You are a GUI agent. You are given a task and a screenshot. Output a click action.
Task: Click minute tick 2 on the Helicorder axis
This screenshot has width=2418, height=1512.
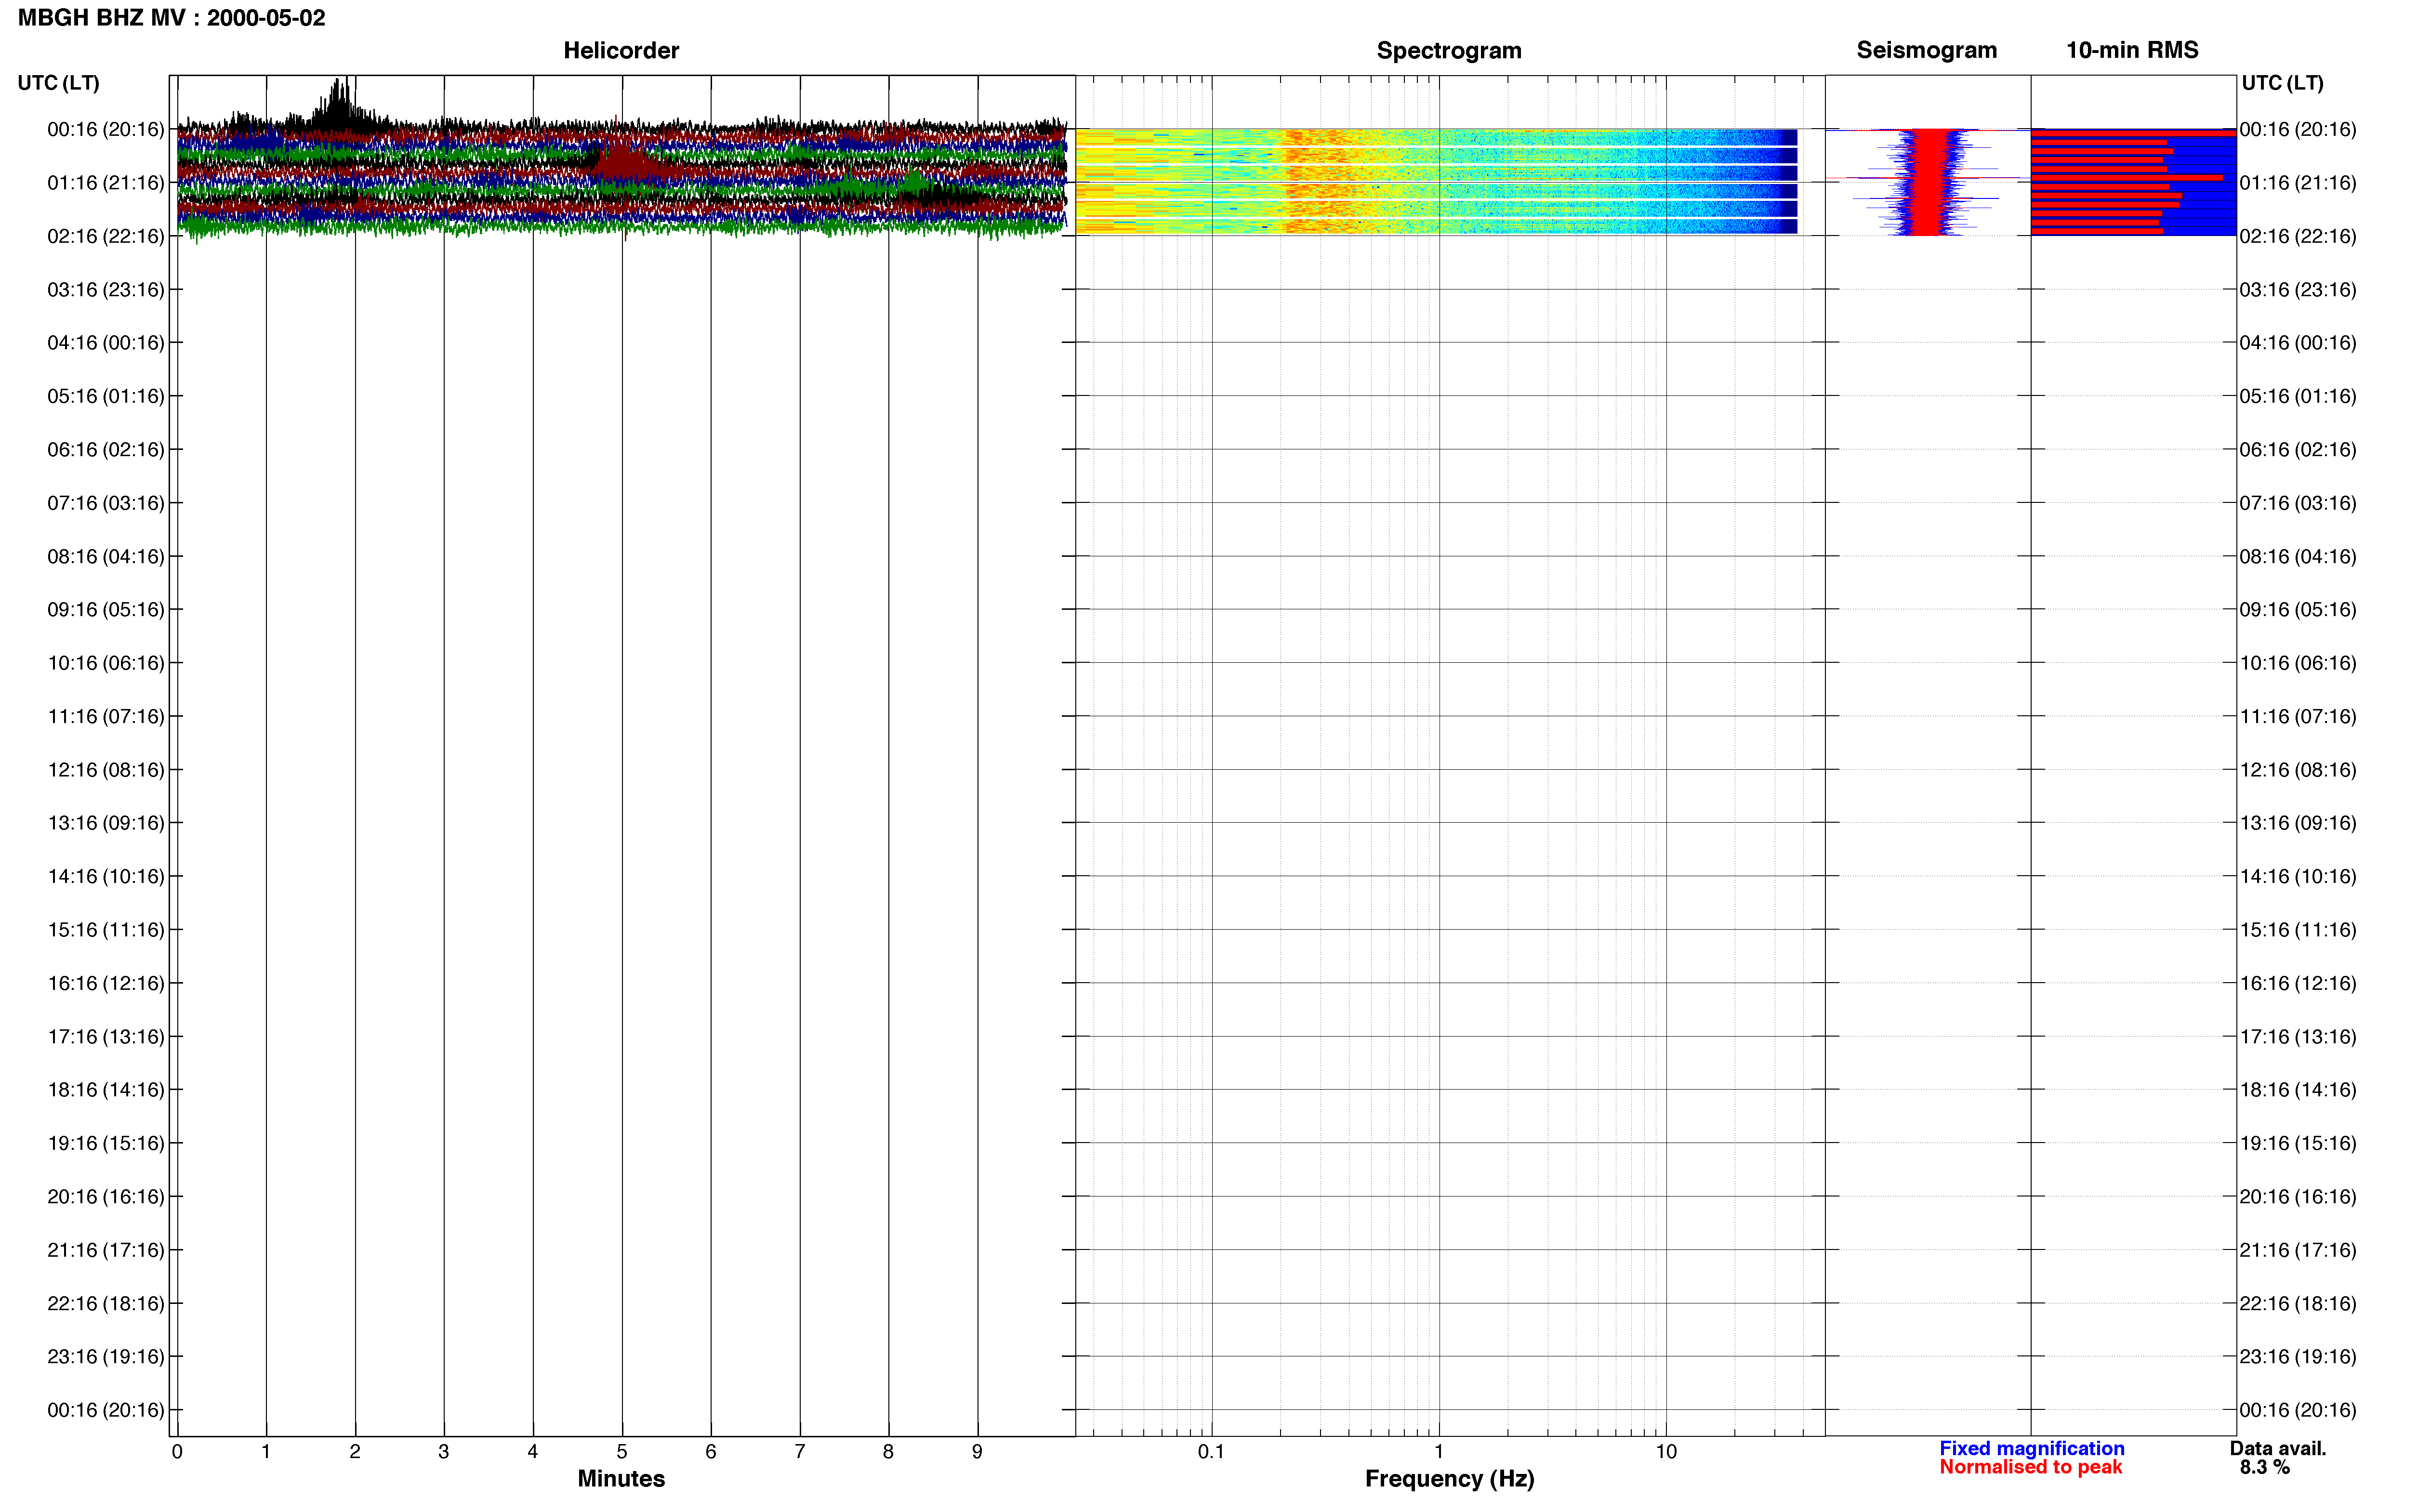[355, 1451]
